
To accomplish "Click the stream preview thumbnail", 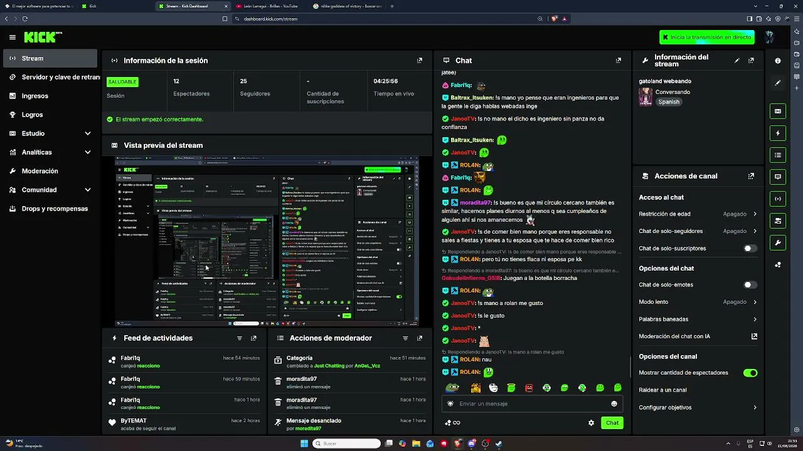I will point(267,241).
